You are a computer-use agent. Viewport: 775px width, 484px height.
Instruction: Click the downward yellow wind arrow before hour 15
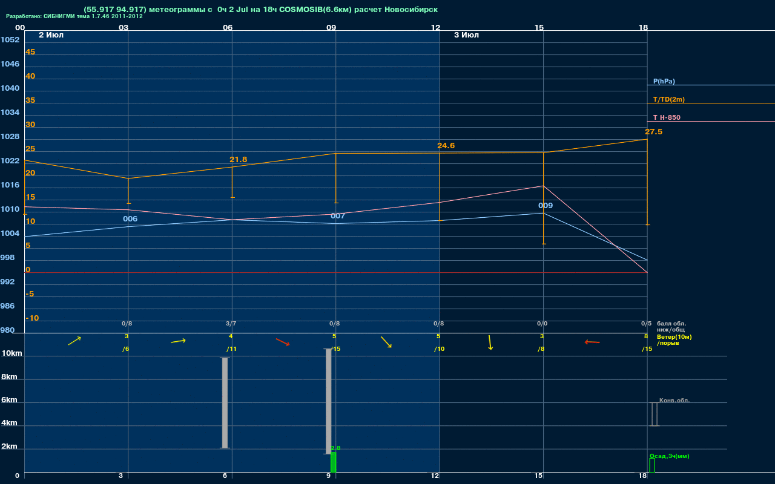(x=490, y=342)
